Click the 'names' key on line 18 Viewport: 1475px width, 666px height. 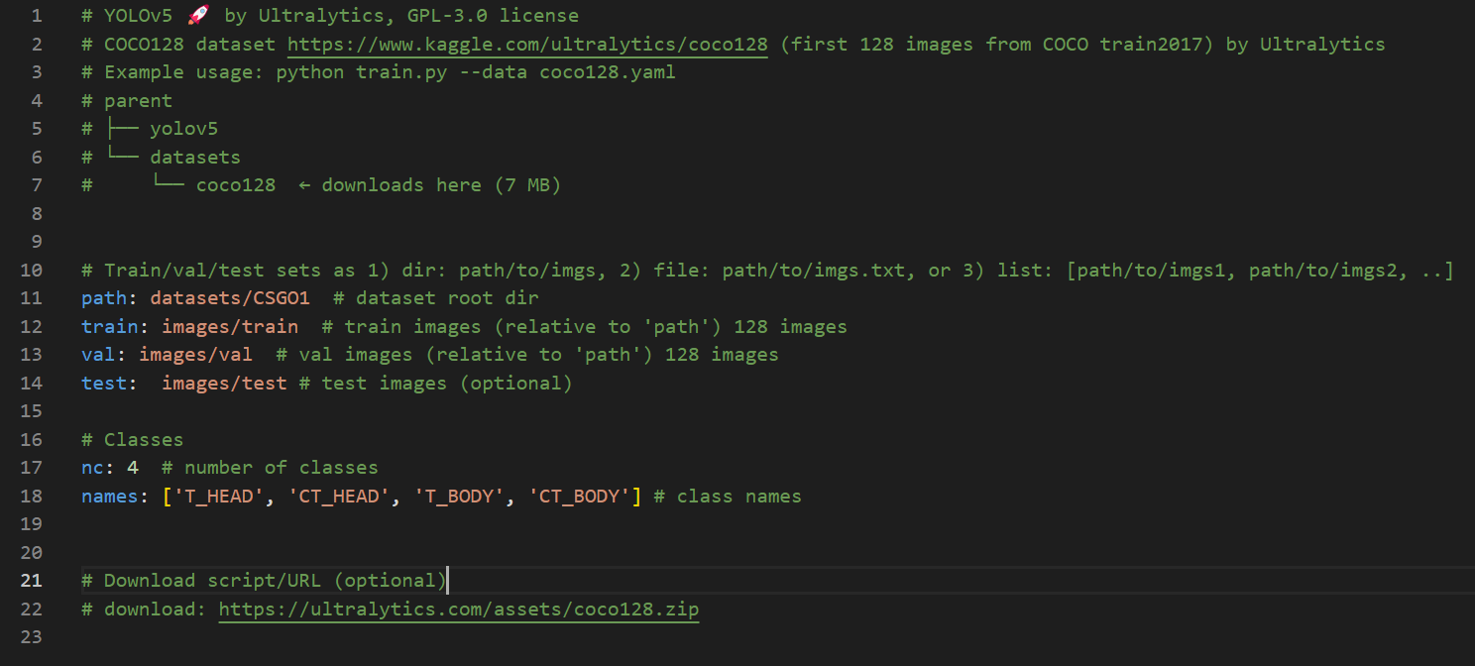[110, 496]
